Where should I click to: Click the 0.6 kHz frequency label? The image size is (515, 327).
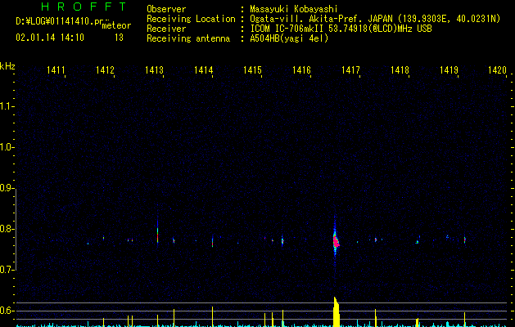click(7, 311)
